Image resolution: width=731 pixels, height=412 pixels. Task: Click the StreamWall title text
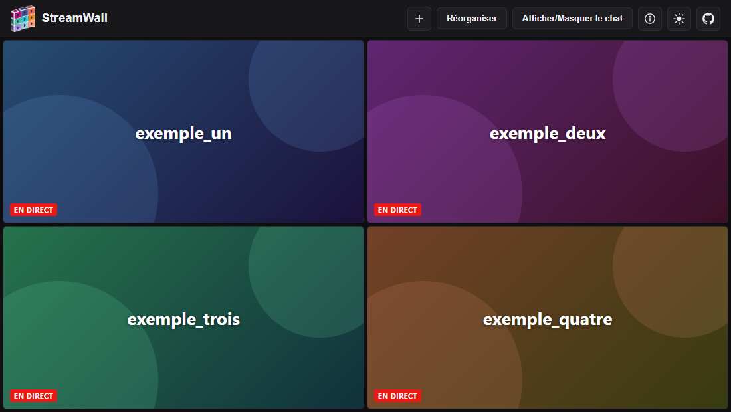tap(74, 18)
